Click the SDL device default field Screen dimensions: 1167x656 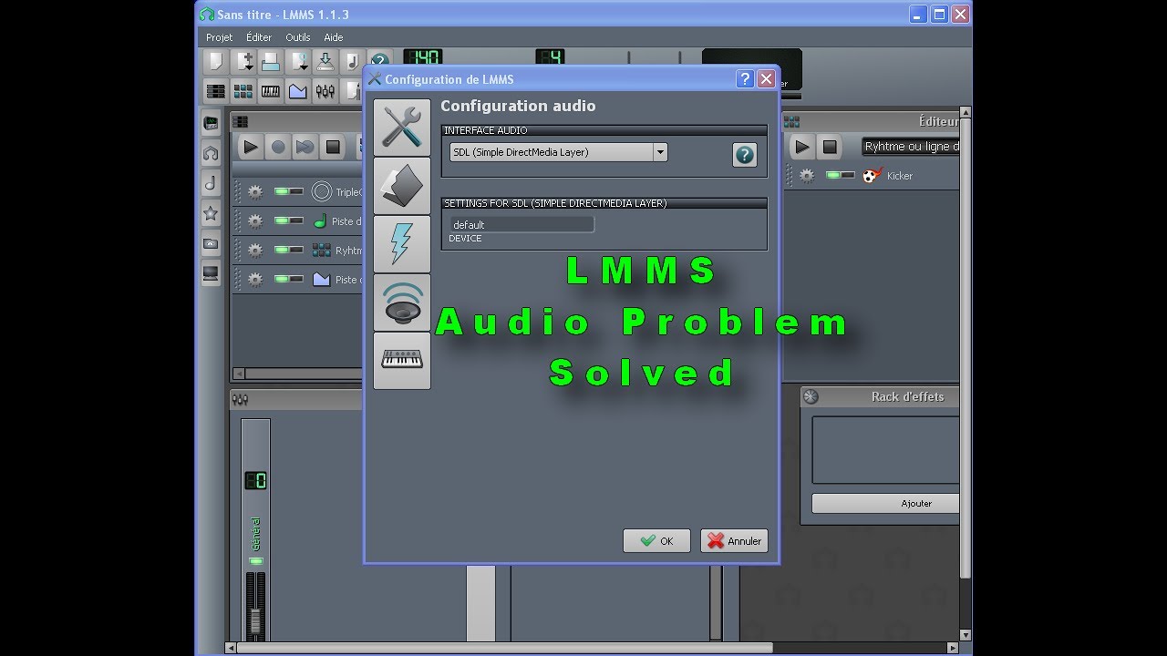point(521,224)
